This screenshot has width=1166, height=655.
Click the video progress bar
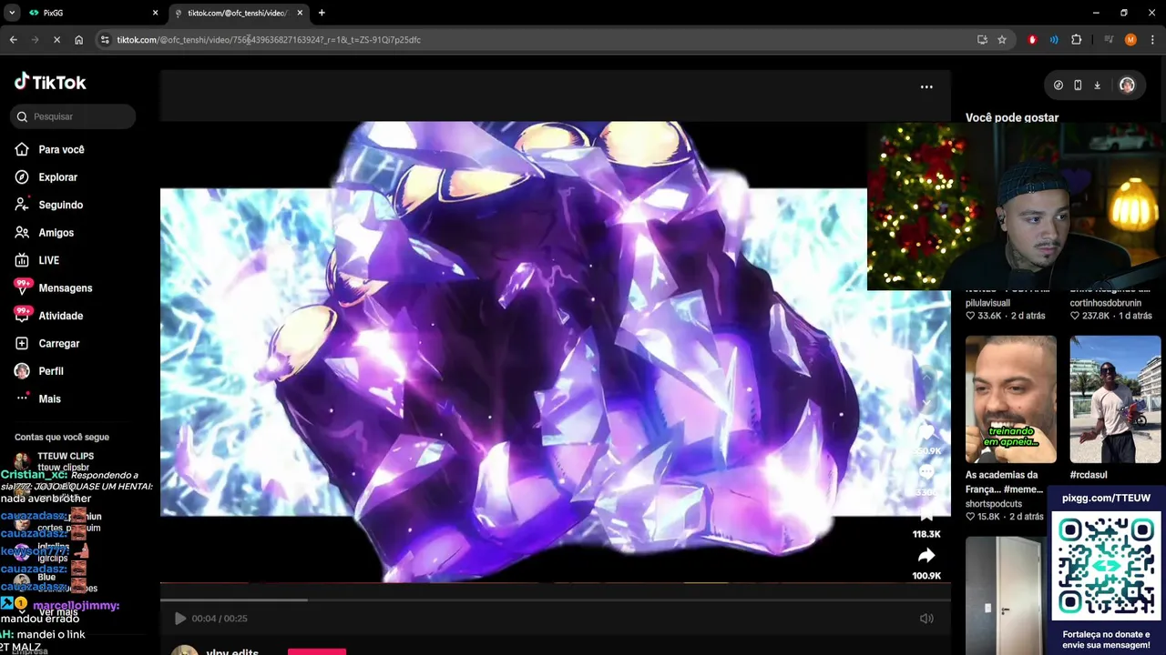click(x=556, y=600)
